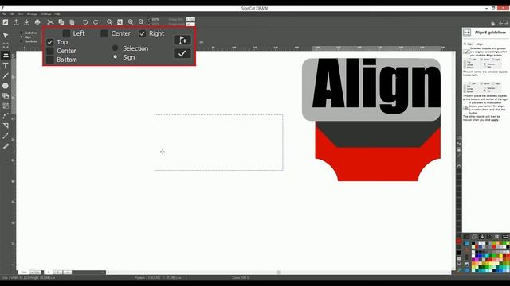Select the overlapping-rectangles tool
This screenshot has width=510, height=286.
coord(6,96)
